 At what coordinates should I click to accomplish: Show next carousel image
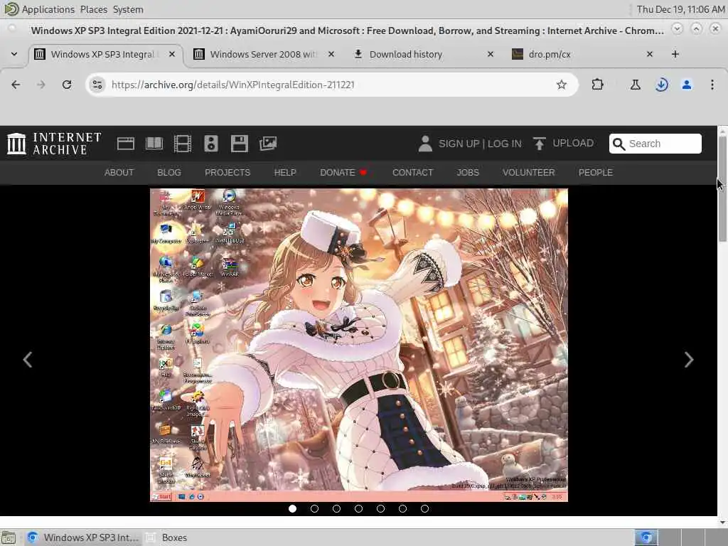pos(689,359)
